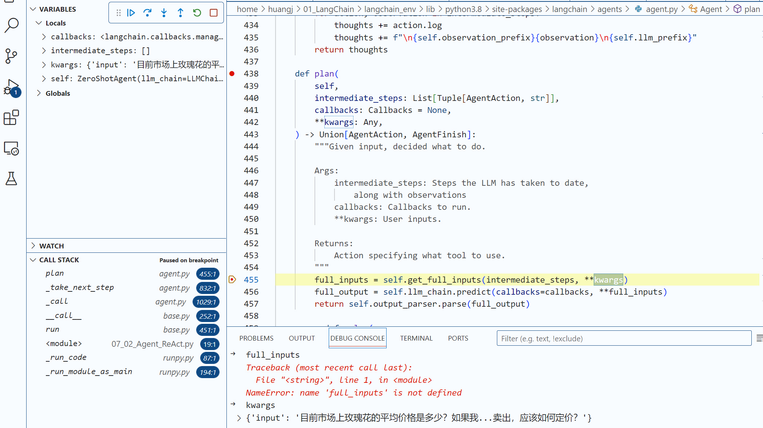
Task: Open the Search view in activity bar
Action: (11, 25)
